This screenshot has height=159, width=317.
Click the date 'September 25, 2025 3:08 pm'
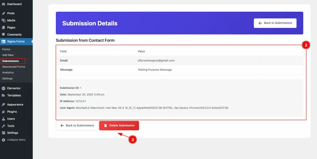86,95
